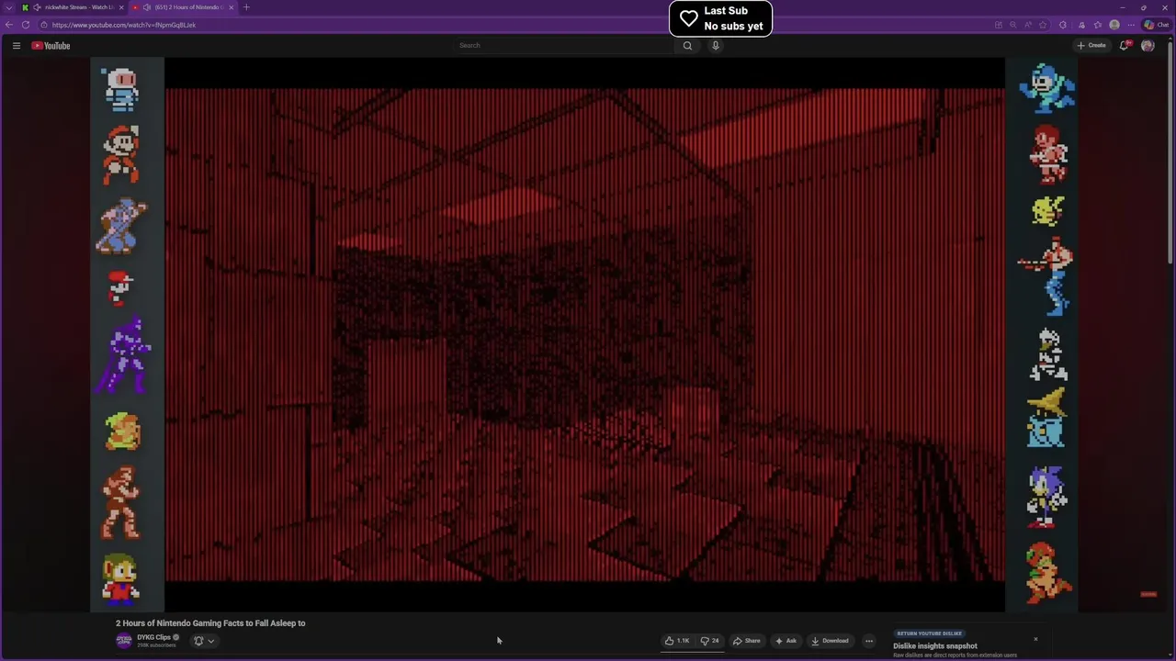Open browser settings and more ellipsis
This screenshot has height=661, width=1176.
click(1131, 25)
